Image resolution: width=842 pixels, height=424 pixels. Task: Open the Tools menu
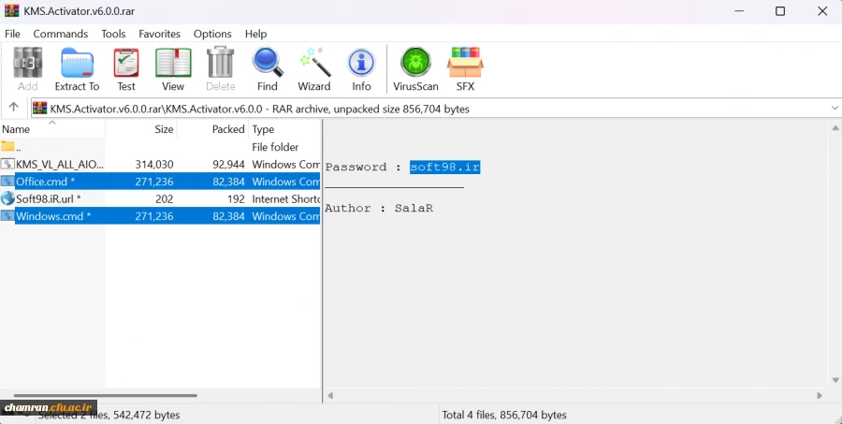(x=113, y=34)
